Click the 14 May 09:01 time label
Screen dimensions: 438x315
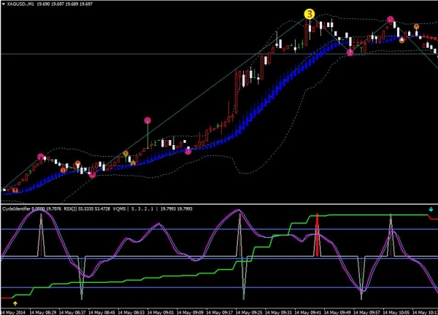click(x=164, y=311)
